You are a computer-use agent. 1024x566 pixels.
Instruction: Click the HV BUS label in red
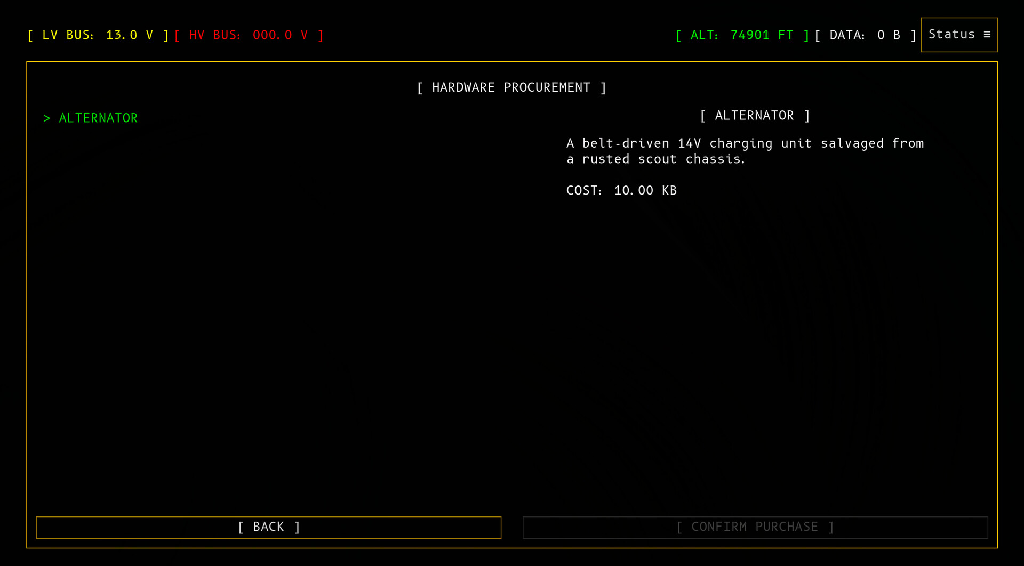(214, 35)
